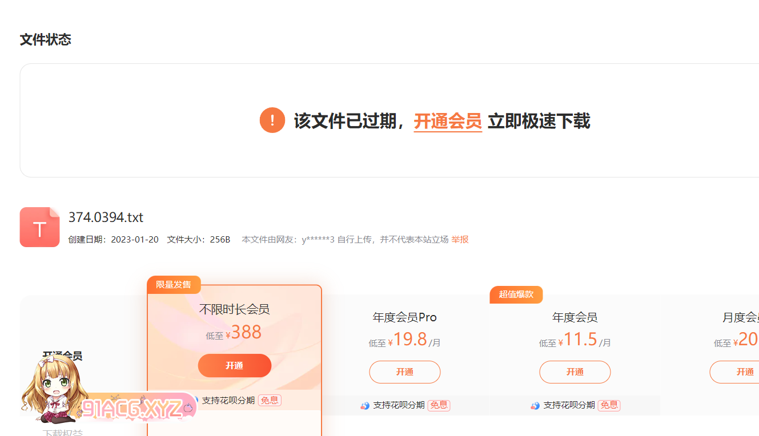Click the red T text file icon
Viewport: 759px width, 436px height.
pyautogui.click(x=39, y=227)
